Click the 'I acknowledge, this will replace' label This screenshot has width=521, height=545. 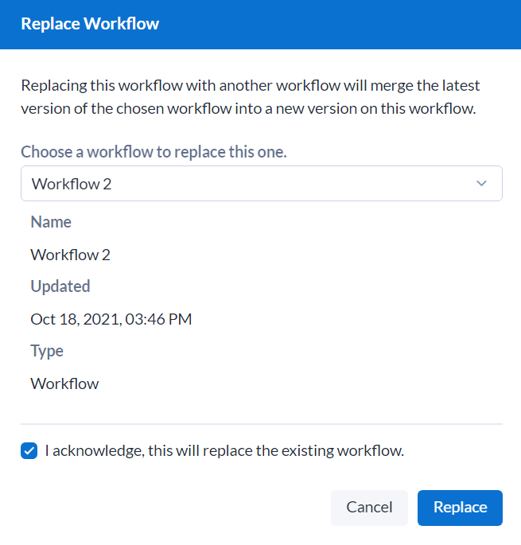tap(224, 451)
